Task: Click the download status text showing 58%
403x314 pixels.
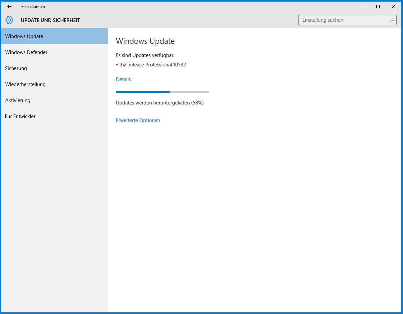Action: coord(160,103)
